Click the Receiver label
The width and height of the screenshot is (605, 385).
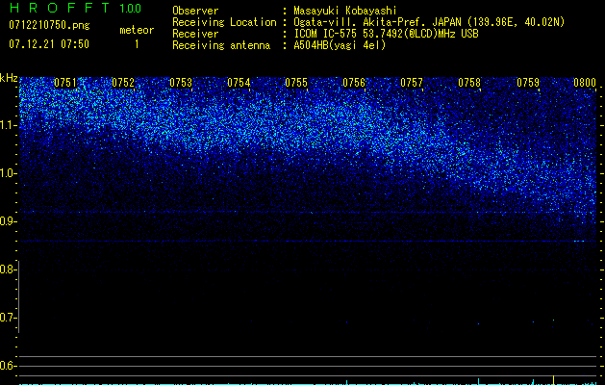[195, 34]
